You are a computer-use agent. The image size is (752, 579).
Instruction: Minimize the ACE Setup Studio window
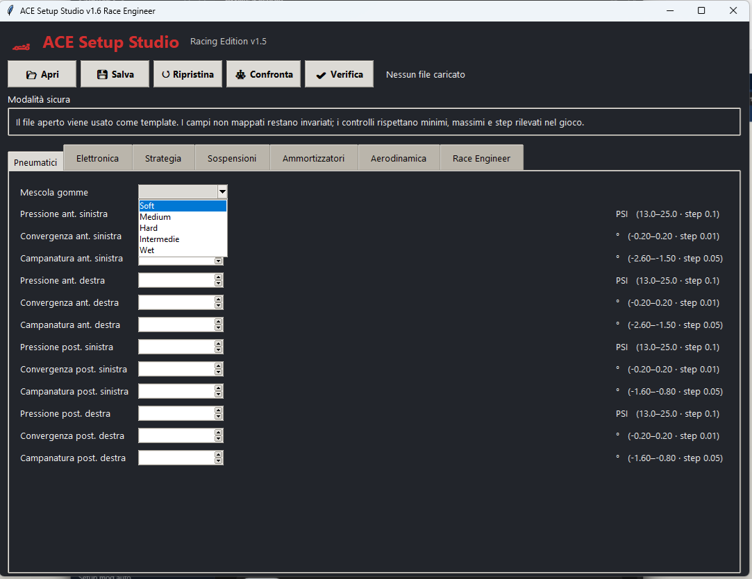click(670, 10)
